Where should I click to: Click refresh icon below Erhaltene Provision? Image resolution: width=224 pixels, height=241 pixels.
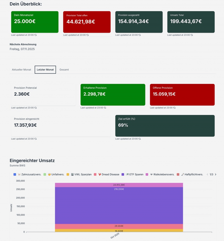coord(105,108)
